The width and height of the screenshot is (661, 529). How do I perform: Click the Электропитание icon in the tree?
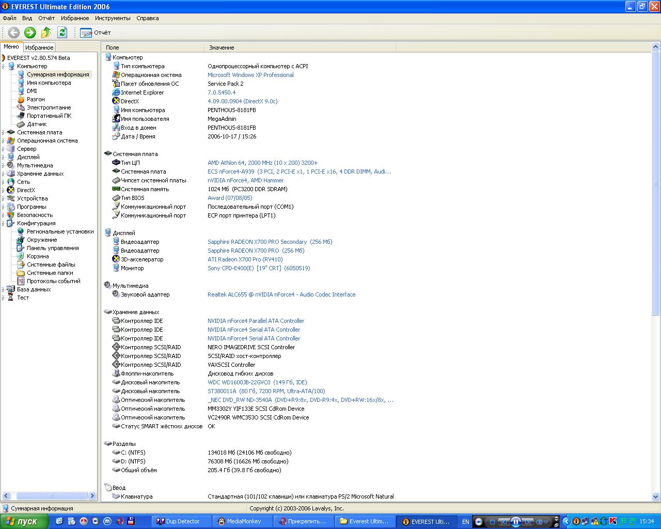[x=21, y=107]
